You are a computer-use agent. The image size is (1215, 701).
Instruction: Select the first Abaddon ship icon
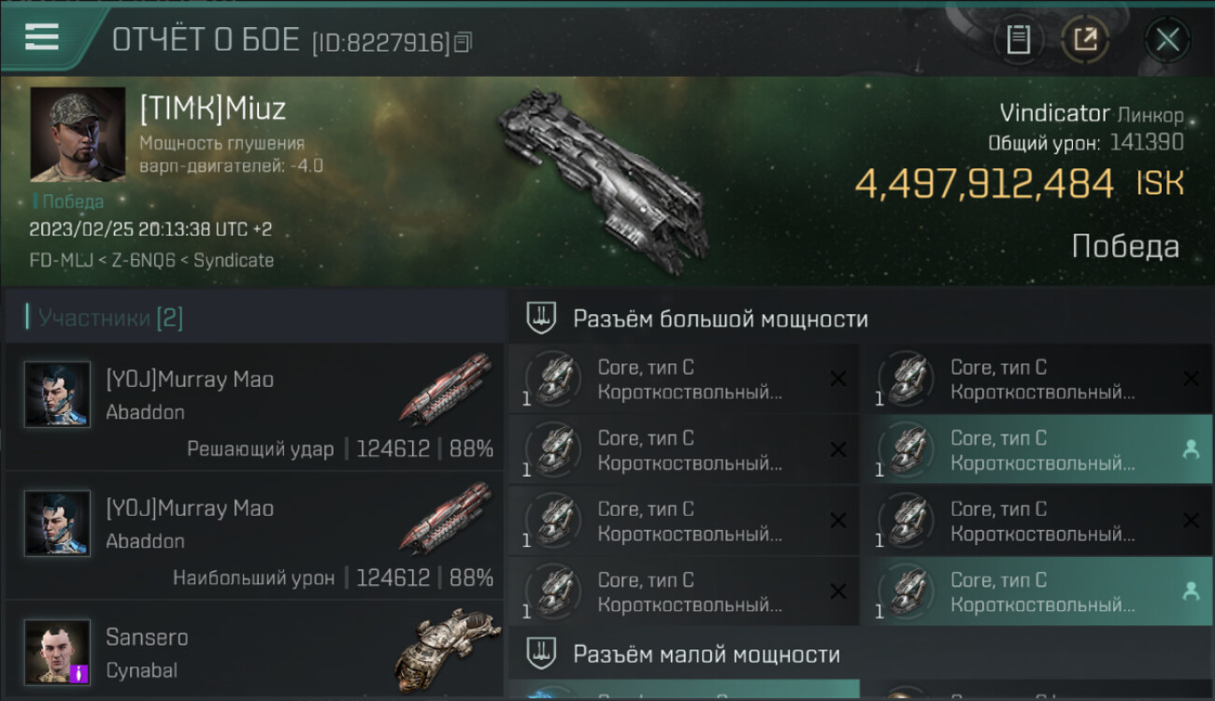[447, 388]
